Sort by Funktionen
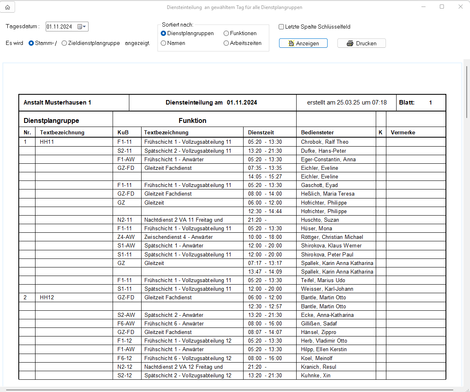This screenshot has height=392, width=470. tap(226, 33)
